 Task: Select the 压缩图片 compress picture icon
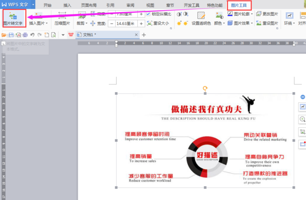pos(62,15)
